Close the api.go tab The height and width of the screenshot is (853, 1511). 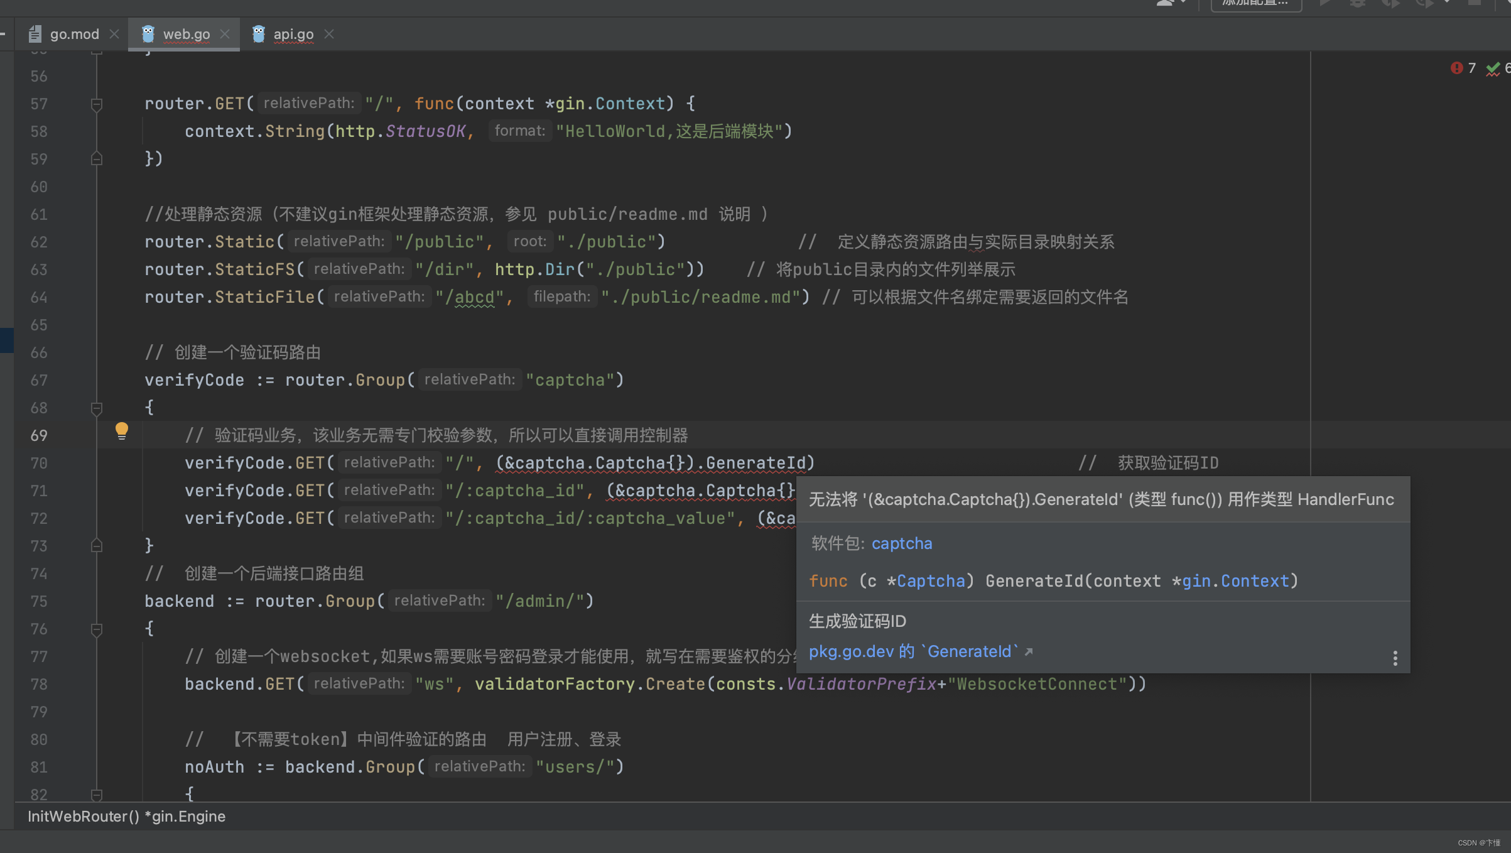[329, 34]
